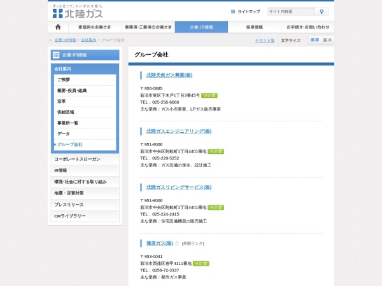Select グループ会社 in sidebar
Image resolution: width=382 pixels, height=286 pixels.
[85, 145]
